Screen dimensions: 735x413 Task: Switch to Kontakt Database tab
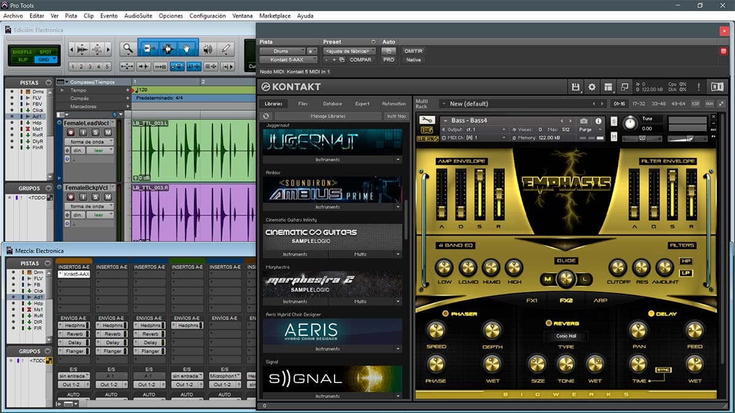point(333,104)
